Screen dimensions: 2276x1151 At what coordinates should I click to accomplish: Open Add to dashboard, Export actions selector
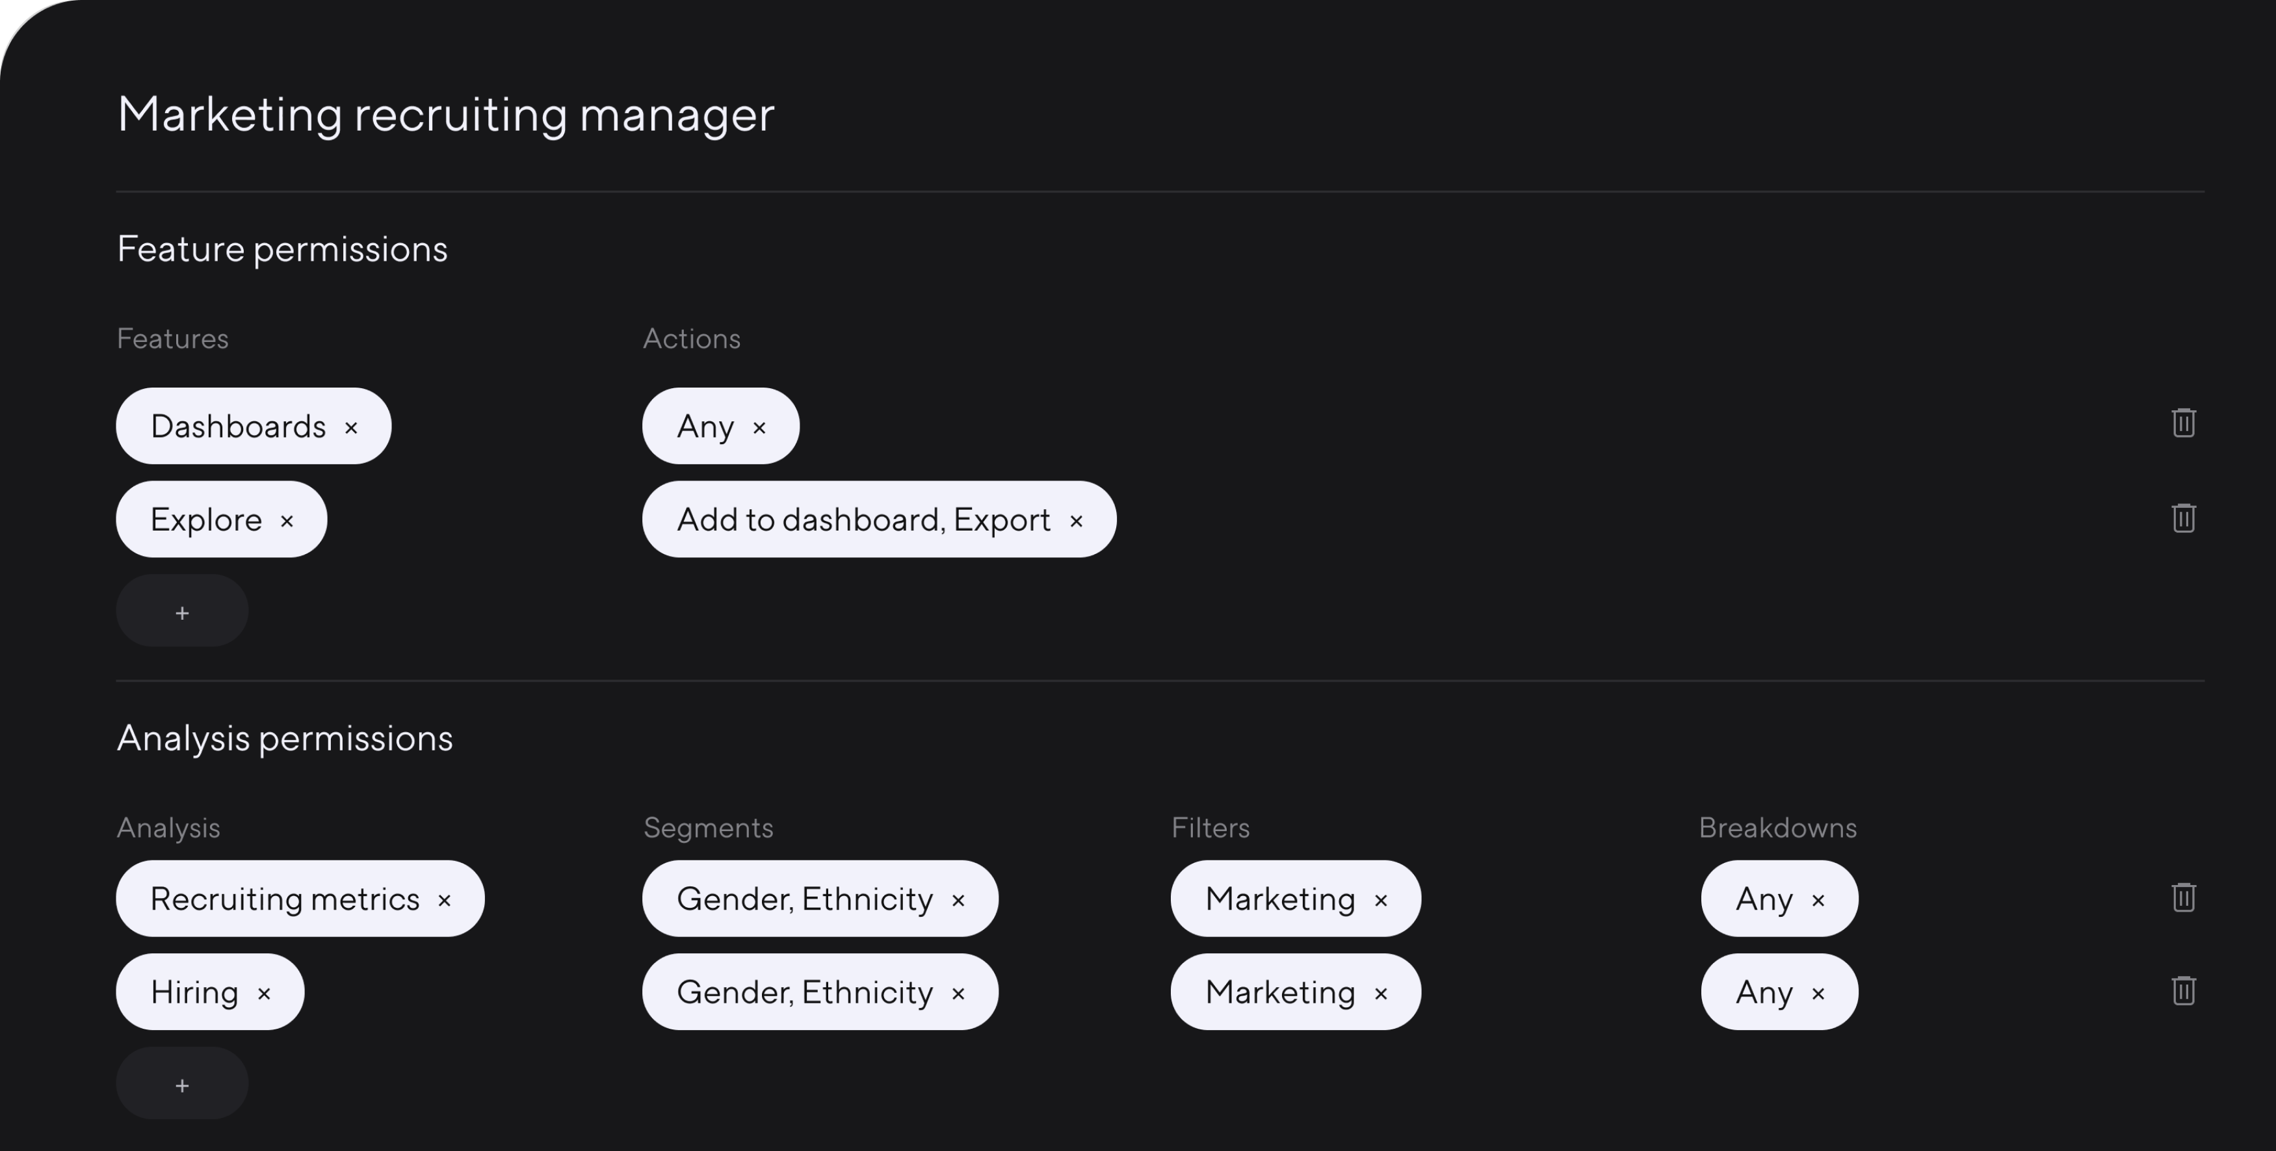click(862, 520)
